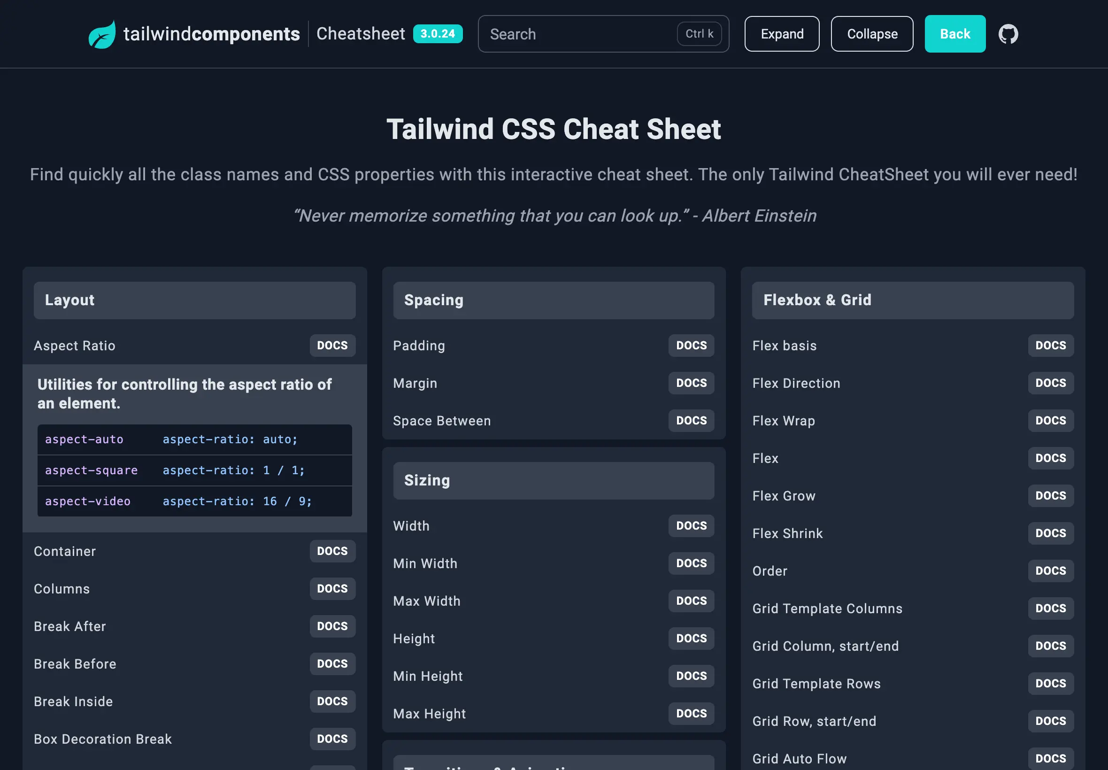This screenshot has width=1108, height=770.
Task: Click the 'aspect-ratio: 16 / 9;' value
Action: pos(237,501)
